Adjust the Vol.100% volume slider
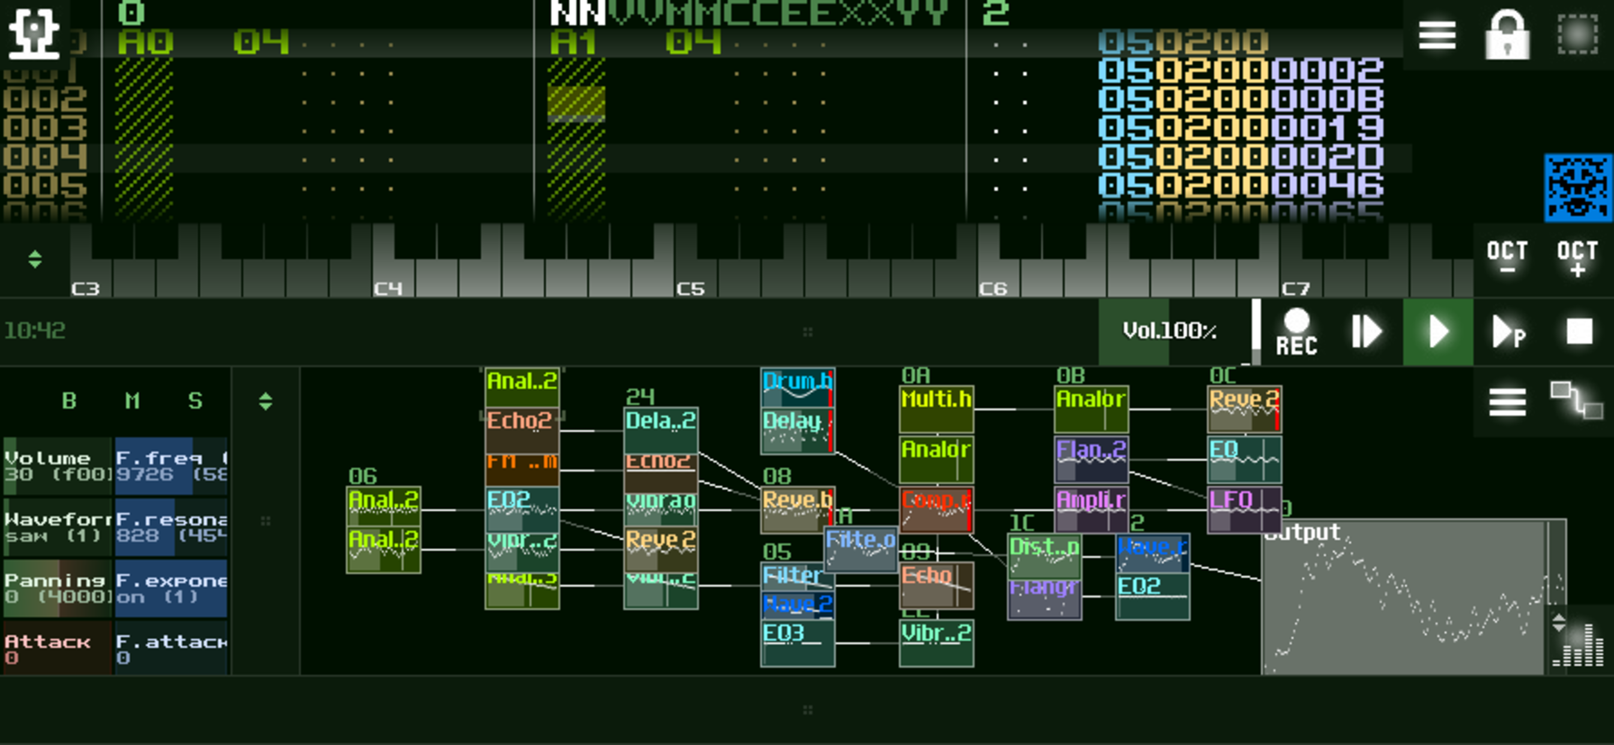The image size is (1614, 745). [1169, 331]
